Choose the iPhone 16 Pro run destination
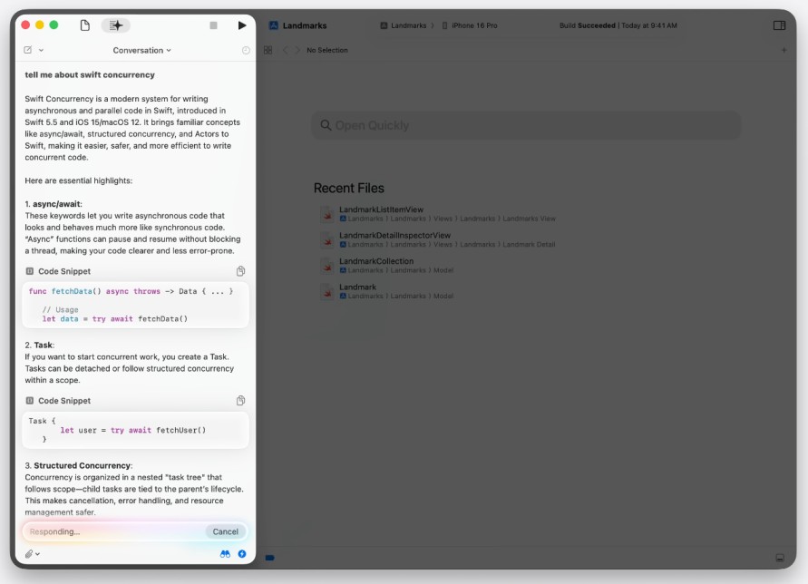Screen dimensions: 808x584 [470, 25]
